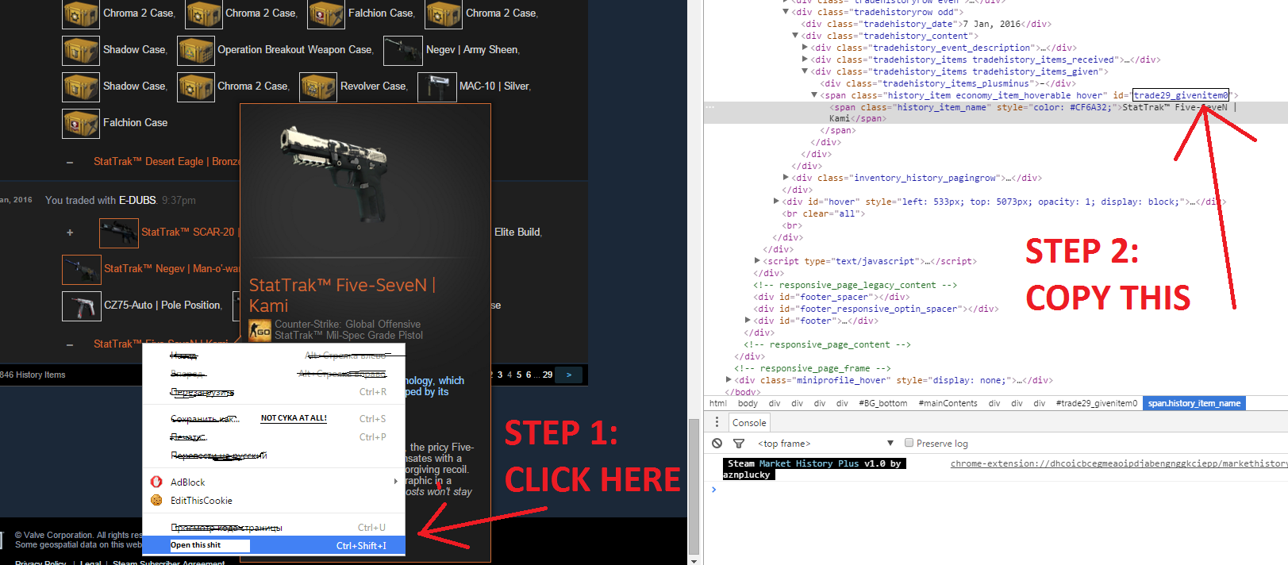1288x565 pixels.
Task: Go to history page 29
Action: (x=548, y=375)
